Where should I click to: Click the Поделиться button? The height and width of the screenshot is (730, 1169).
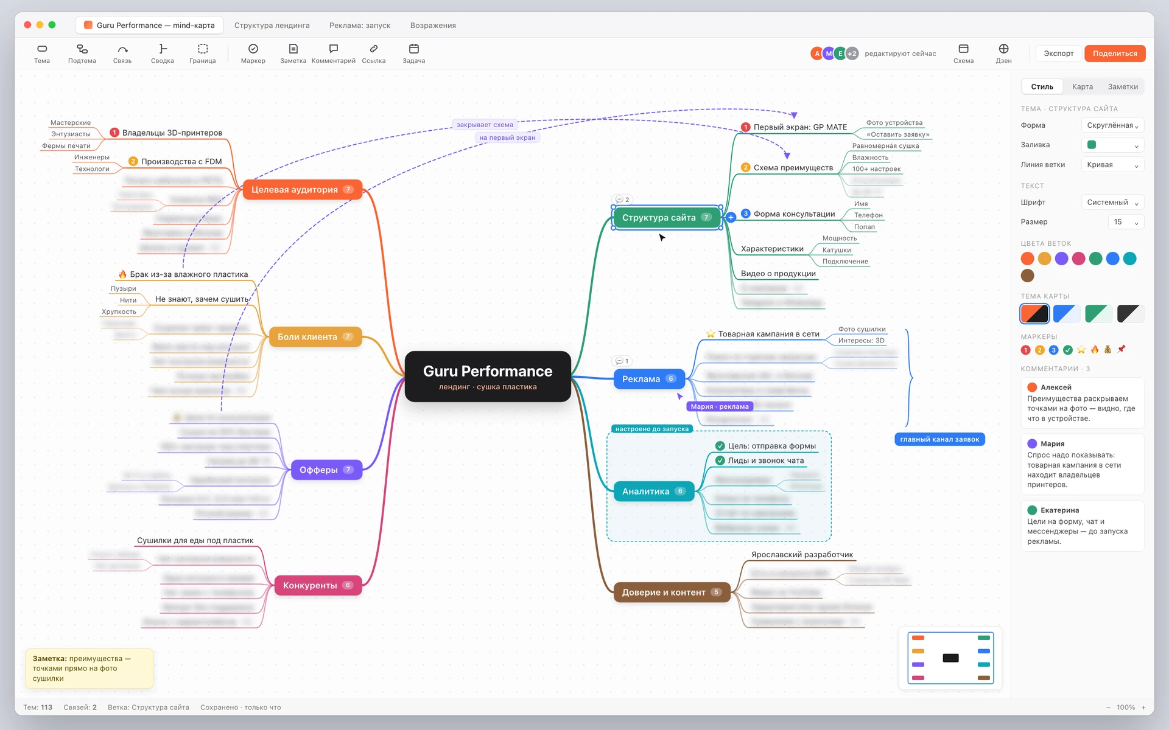1115,54
